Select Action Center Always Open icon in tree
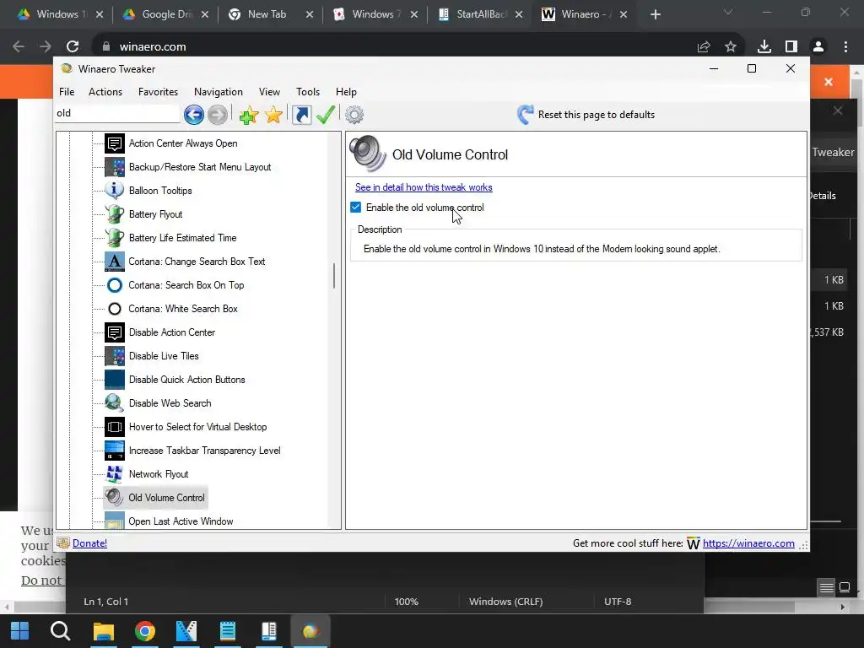The width and height of the screenshot is (864, 648). click(115, 143)
